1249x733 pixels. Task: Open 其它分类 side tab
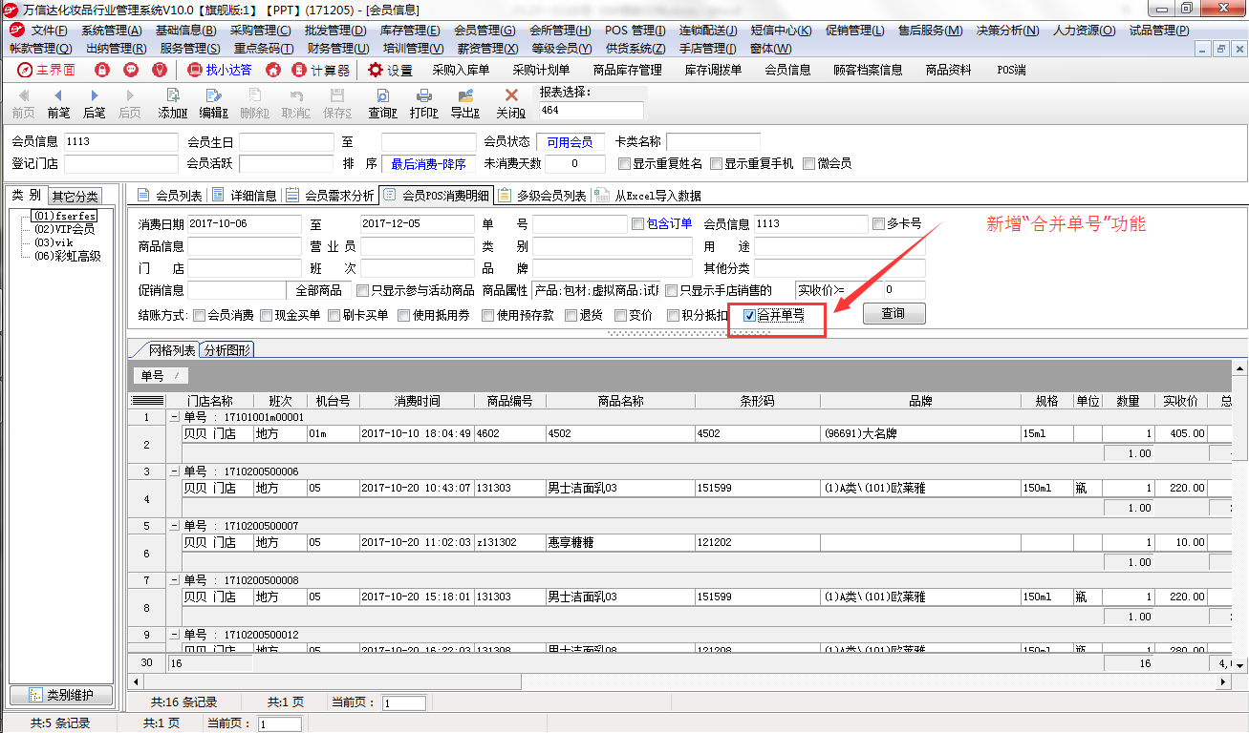(x=75, y=197)
